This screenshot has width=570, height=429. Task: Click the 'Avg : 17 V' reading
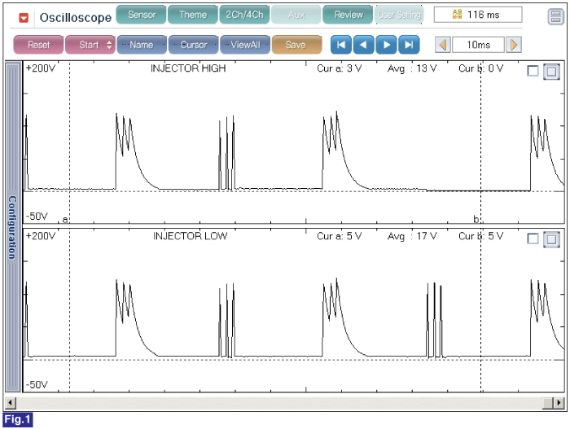[x=412, y=236]
